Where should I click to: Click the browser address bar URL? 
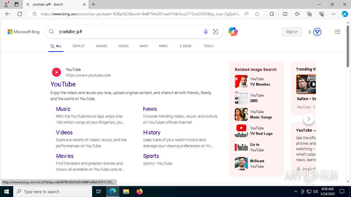click(141, 14)
